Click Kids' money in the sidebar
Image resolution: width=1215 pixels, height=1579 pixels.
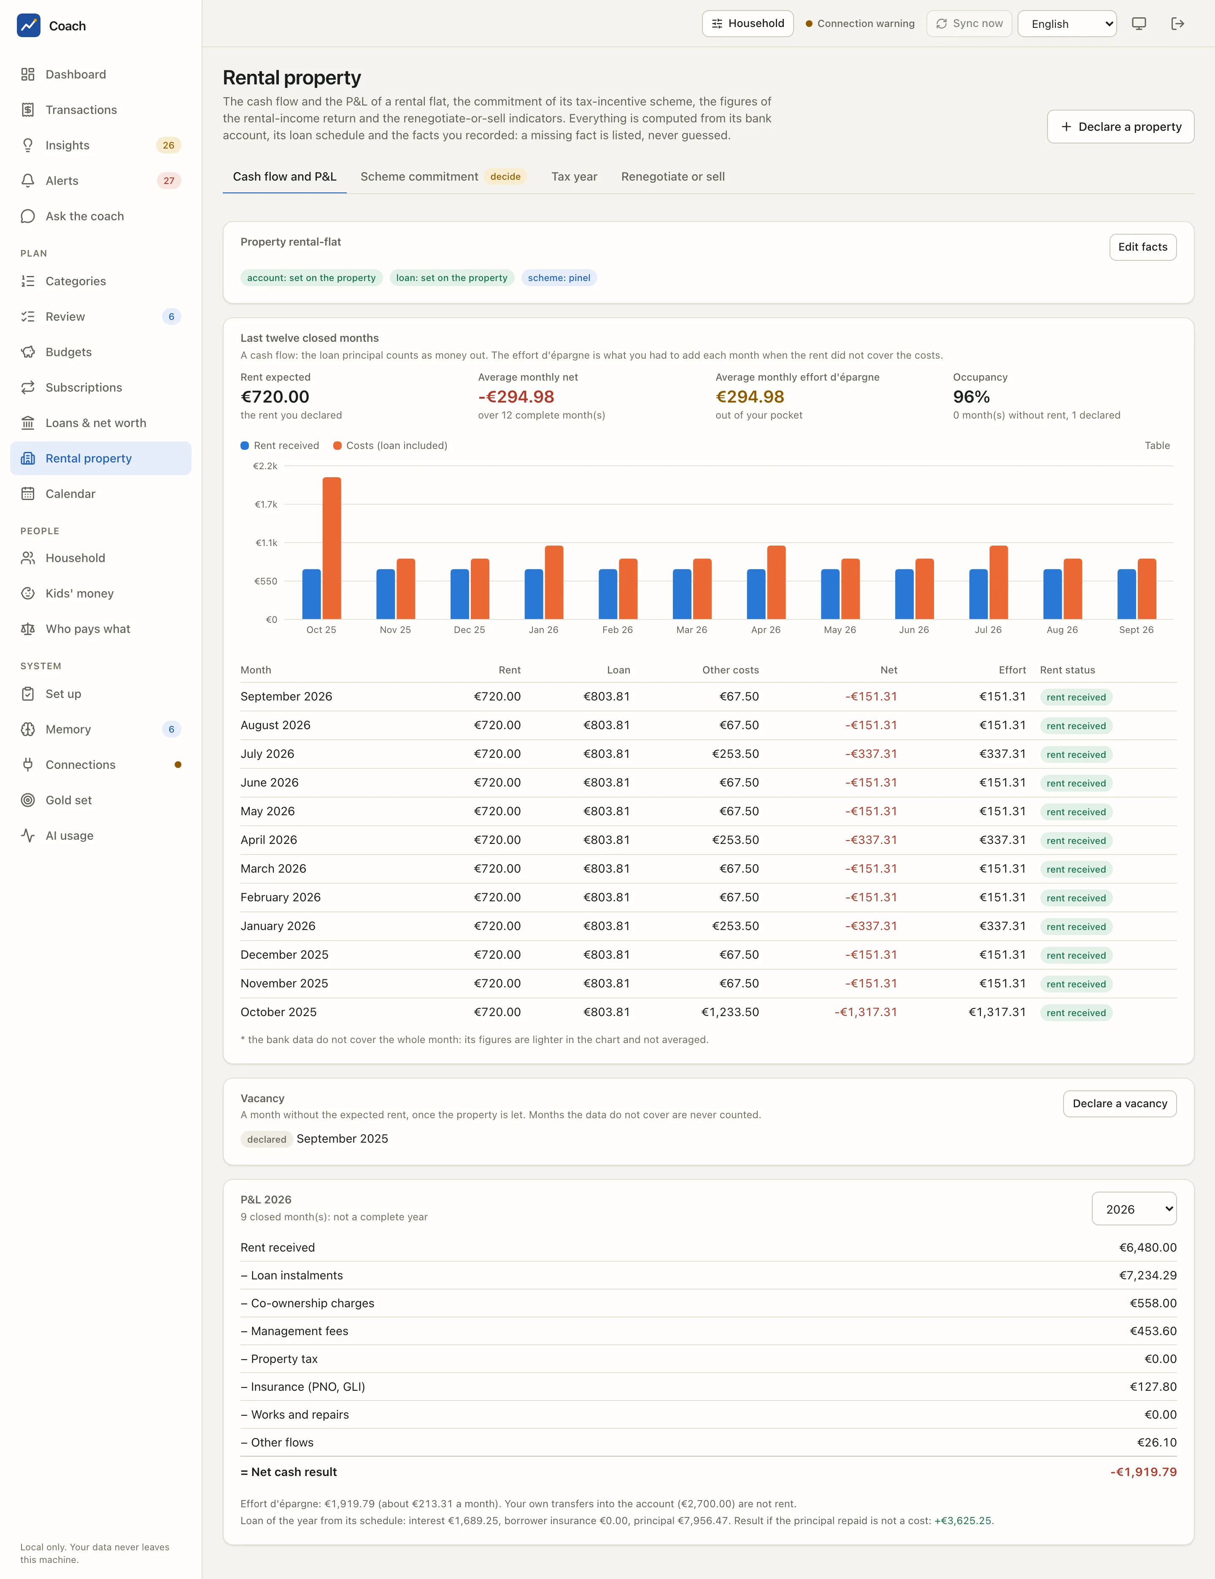[100, 594]
